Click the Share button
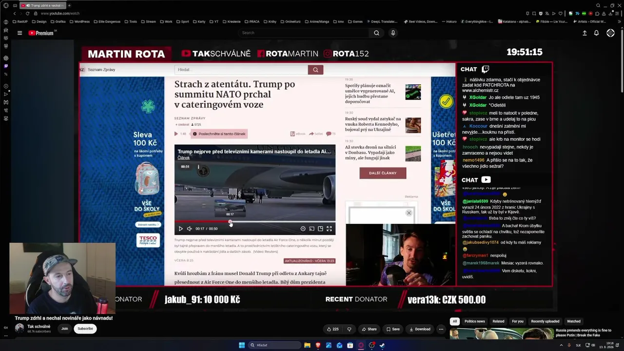 pos(369,329)
